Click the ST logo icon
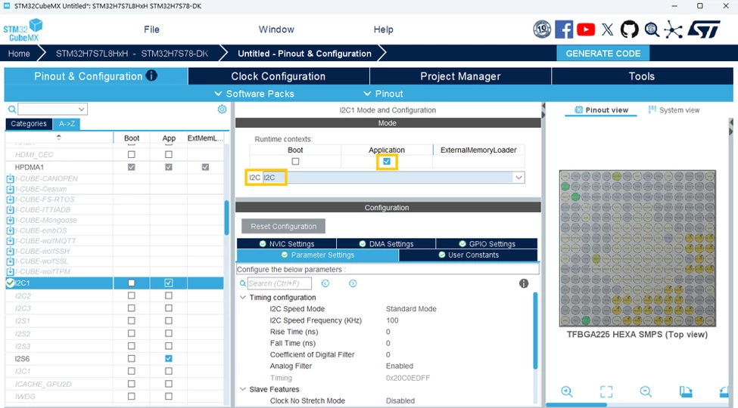The image size is (738, 408). (704, 29)
